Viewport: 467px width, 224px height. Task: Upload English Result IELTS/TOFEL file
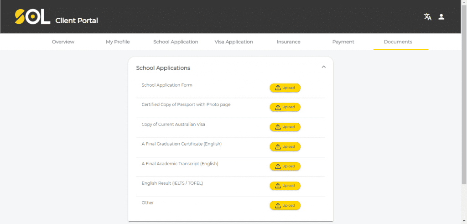pyautogui.click(x=285, y=186)
